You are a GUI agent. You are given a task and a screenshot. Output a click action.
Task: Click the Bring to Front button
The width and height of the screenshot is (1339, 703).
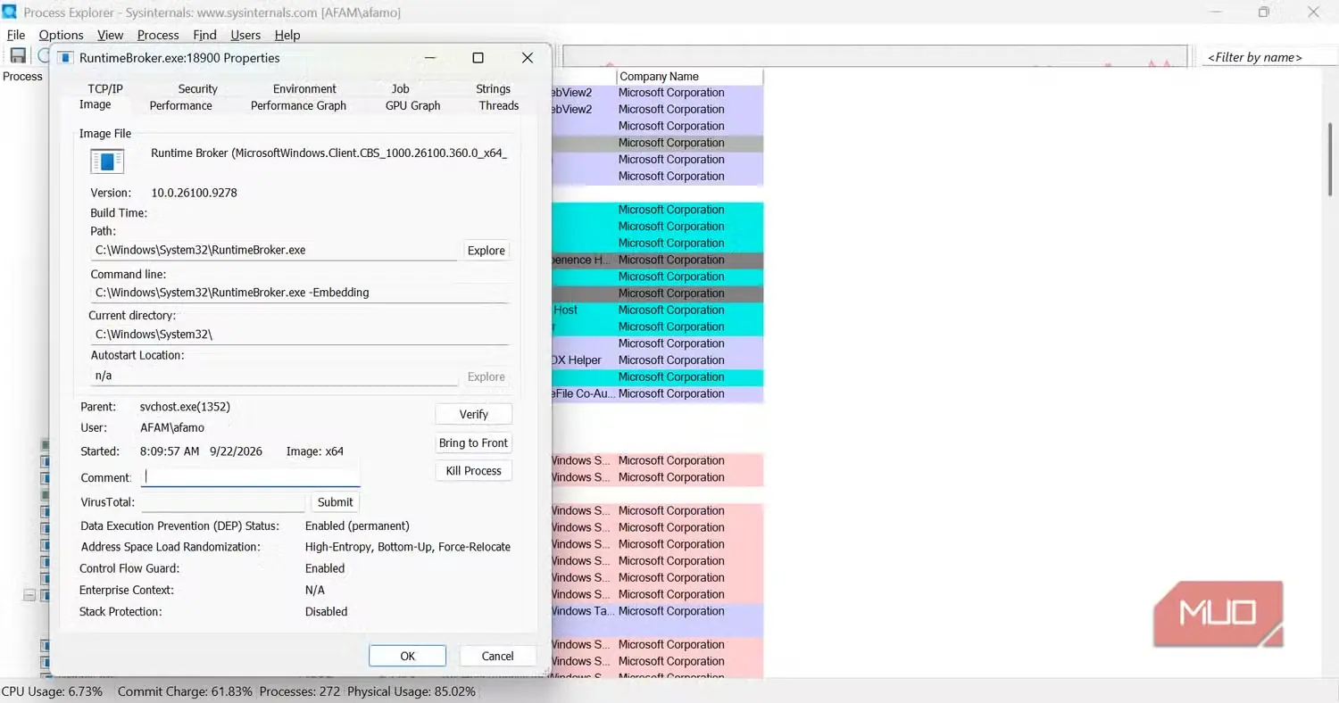pyautogui.click(x=474, y=442)
